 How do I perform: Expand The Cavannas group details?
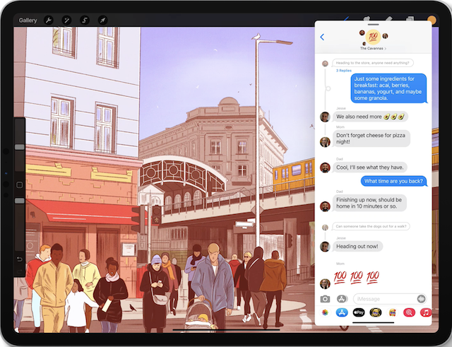373,48
